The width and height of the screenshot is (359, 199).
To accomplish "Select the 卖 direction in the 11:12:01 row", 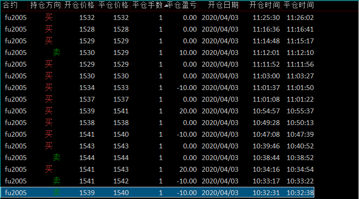I will (x=56, y=53).
